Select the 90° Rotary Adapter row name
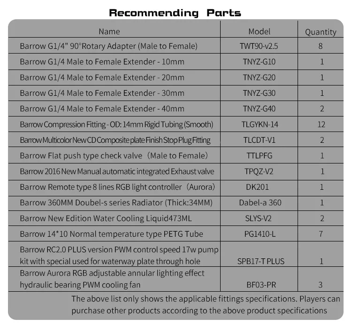This screenshot has height=326, width=352. [x=109, y=46]
